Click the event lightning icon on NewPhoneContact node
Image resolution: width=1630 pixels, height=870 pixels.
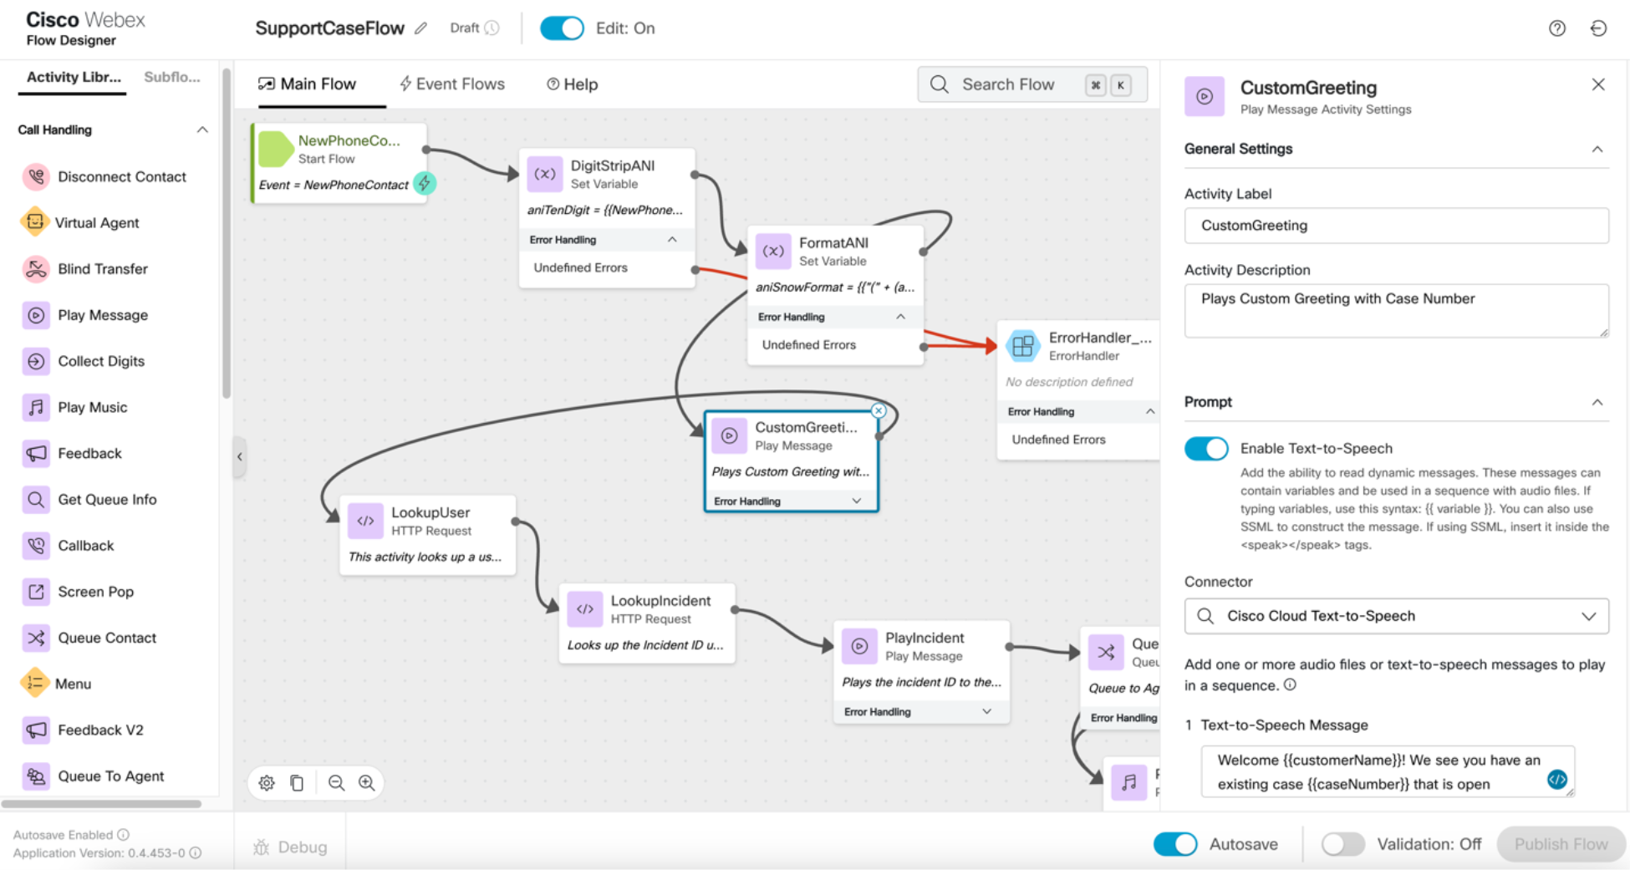[x=425, y=184]
